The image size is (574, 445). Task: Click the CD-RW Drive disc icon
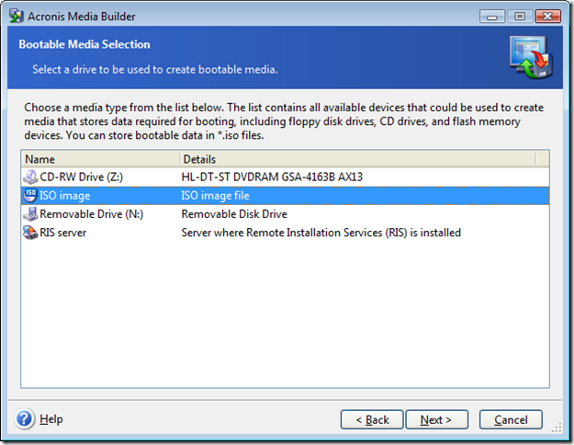(x=30, y=177)
